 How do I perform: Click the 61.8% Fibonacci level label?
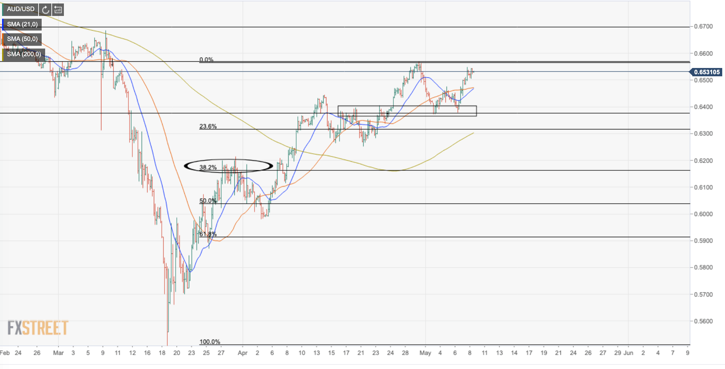point(208,234)
